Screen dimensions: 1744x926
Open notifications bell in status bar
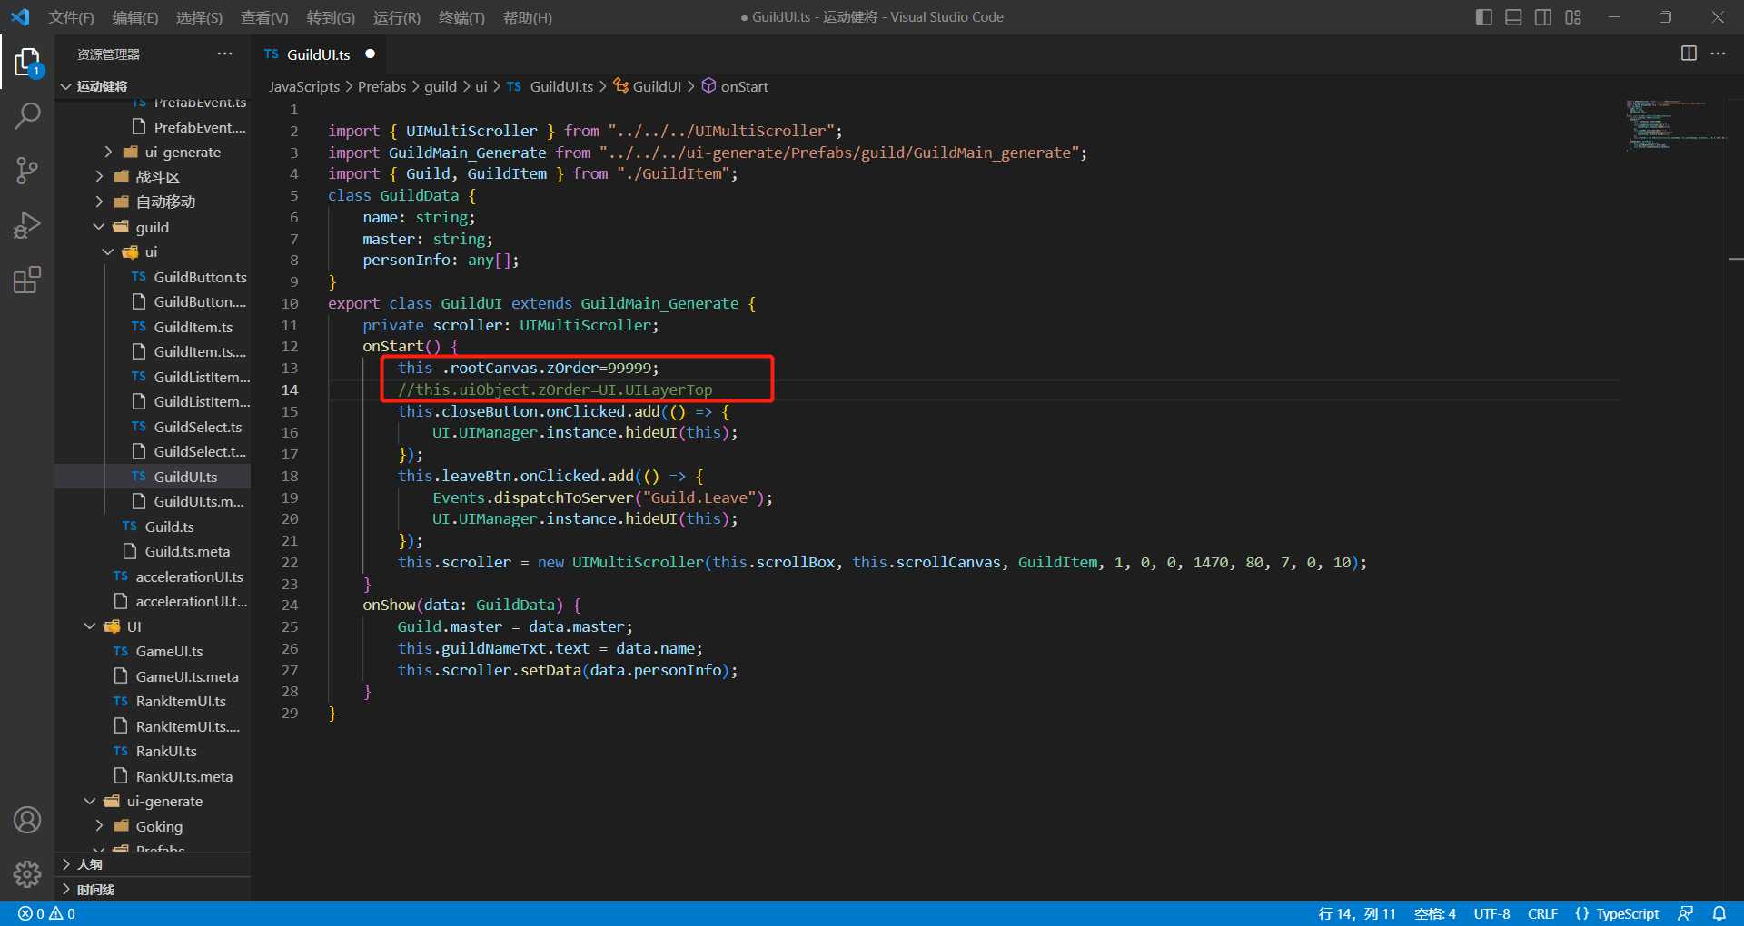click(x=1719, y=913)
